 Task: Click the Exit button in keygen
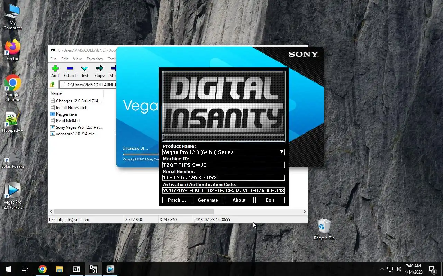(270, 200)
